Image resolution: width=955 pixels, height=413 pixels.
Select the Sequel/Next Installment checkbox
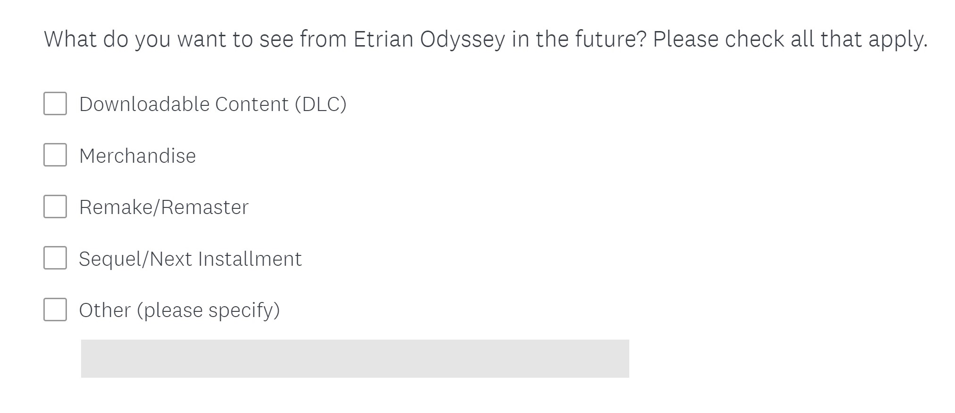coord(55,258)
